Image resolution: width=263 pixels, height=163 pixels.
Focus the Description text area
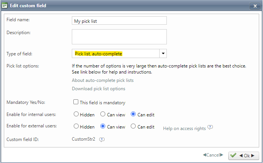pyautogui.click(x=119, y=37)
